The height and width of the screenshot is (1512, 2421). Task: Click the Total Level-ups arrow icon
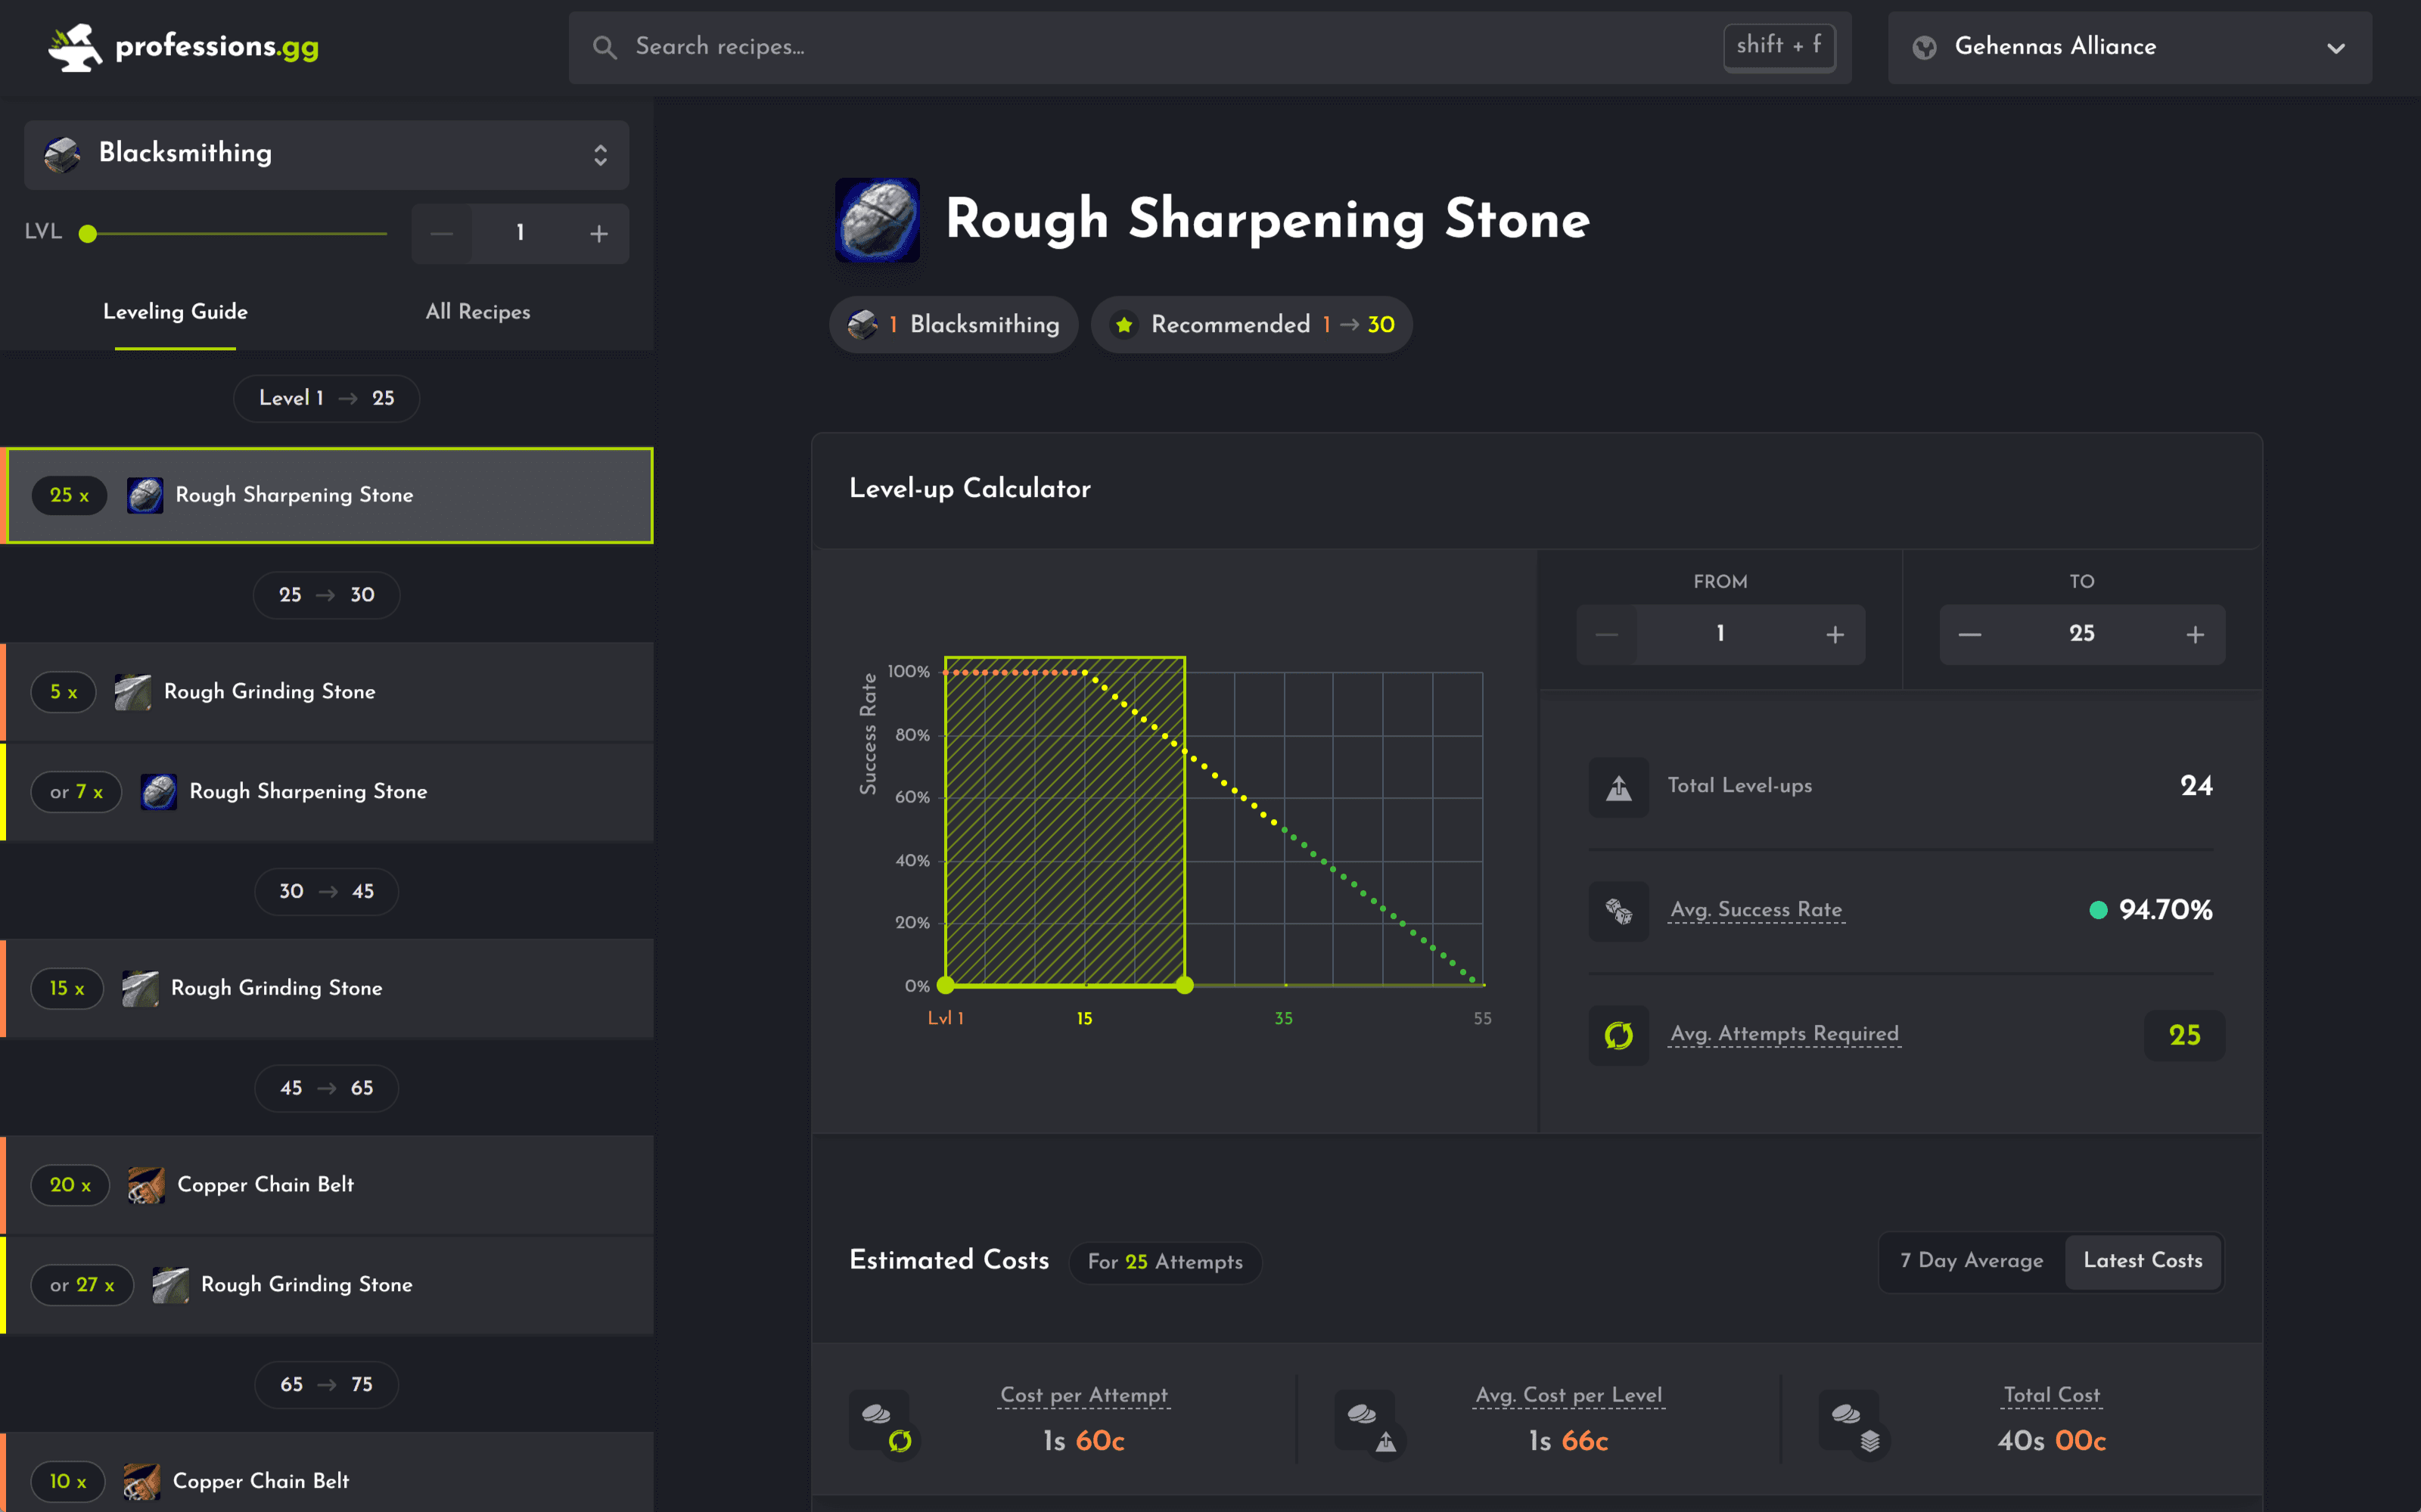point(1618,787)
